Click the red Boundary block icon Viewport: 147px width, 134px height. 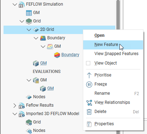57,55
